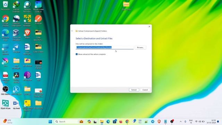Open Google Chrome from the taskbar

[x=127, y=122]
